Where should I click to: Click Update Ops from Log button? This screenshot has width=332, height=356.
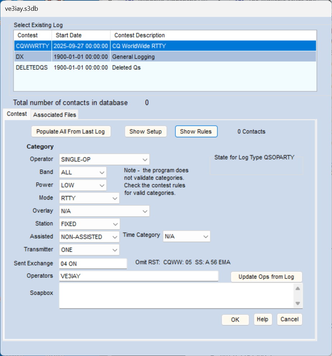tap(266, 277)
